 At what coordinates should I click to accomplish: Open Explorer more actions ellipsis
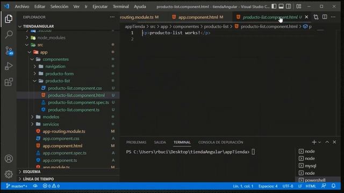pyautogui.click(x=112, y=17)
